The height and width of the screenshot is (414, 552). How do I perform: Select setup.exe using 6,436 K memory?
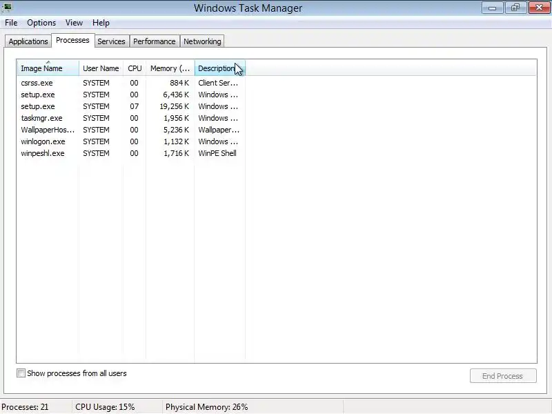pyautogui.click(x=131, y=95)
